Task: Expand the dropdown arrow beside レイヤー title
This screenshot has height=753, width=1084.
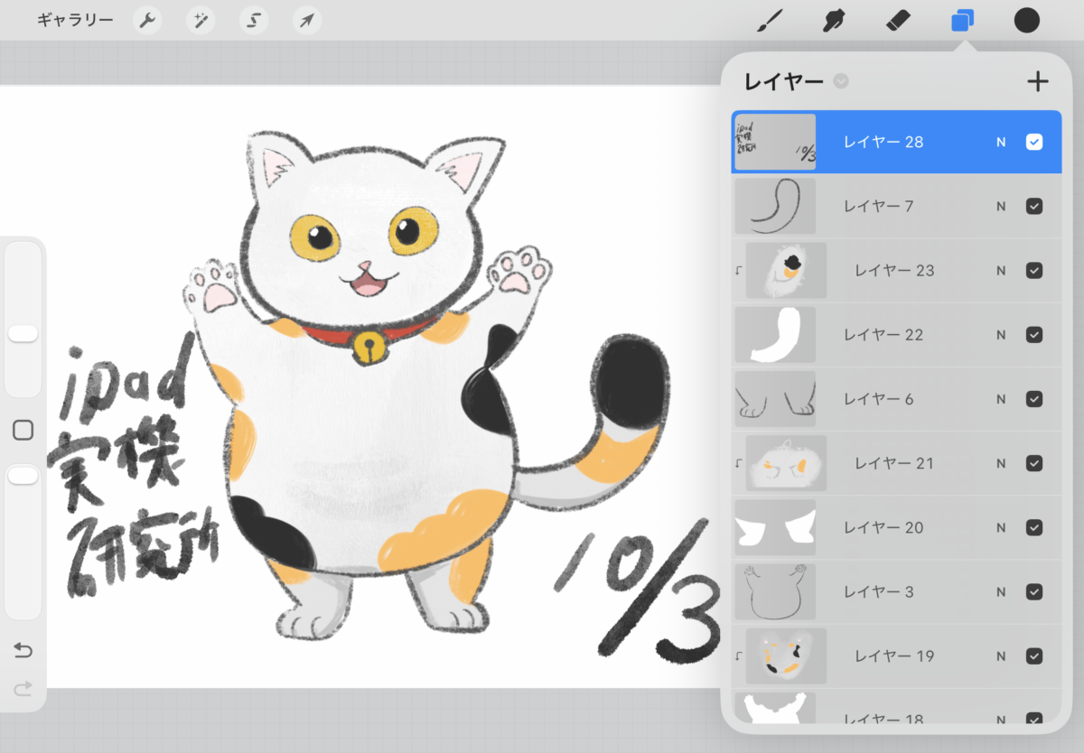Action: (841, 81)
